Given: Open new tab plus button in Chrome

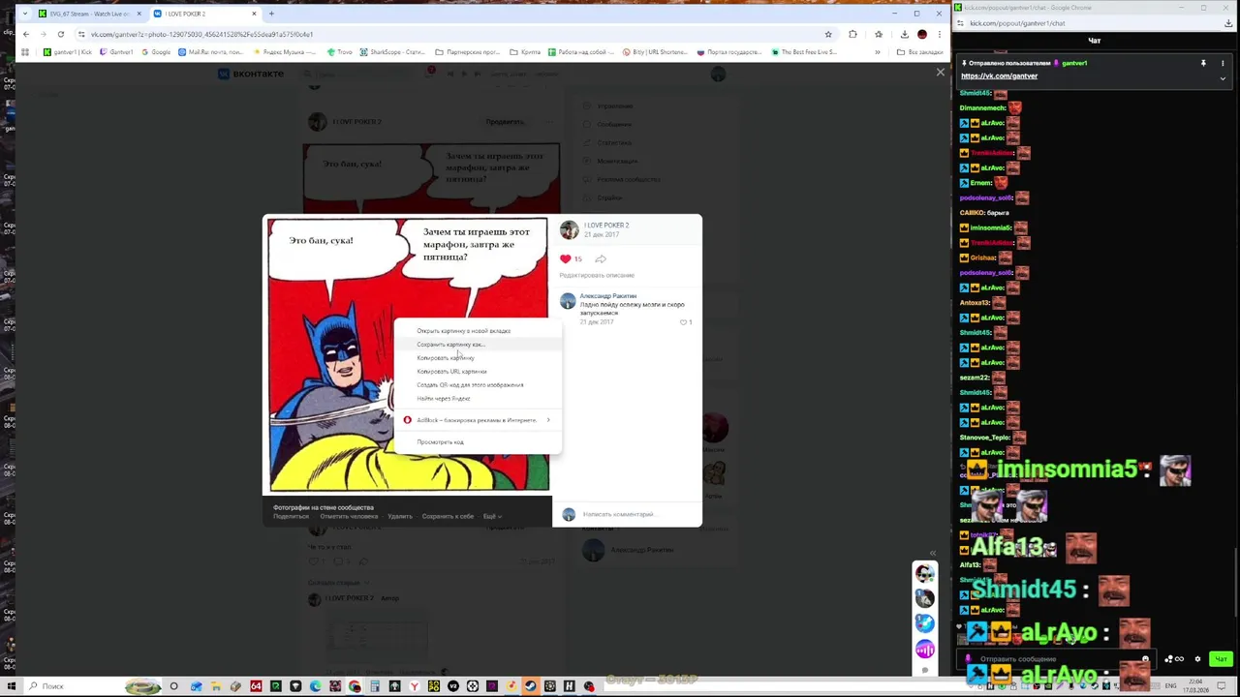Looking at the screenshot, I should (271, 14).
